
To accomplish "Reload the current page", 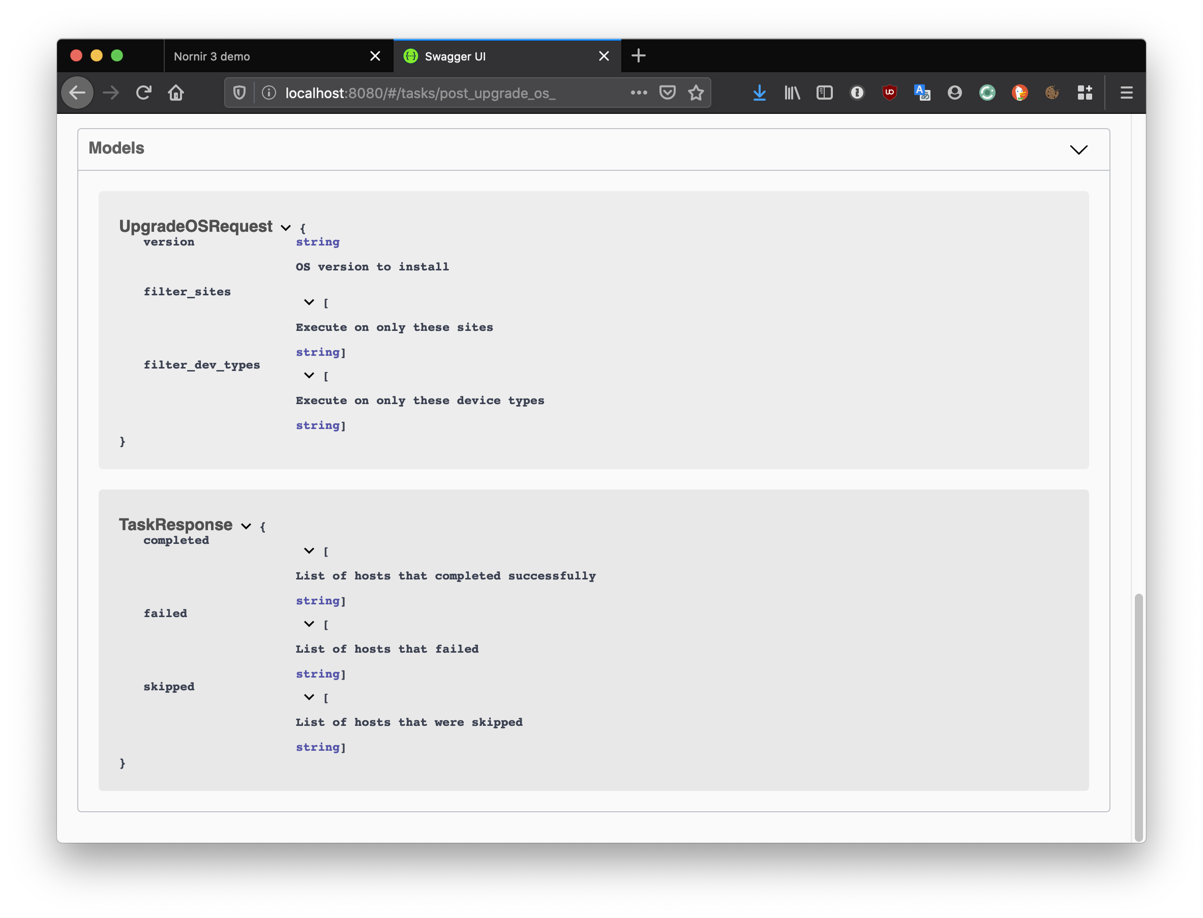I will pos(144,93).
